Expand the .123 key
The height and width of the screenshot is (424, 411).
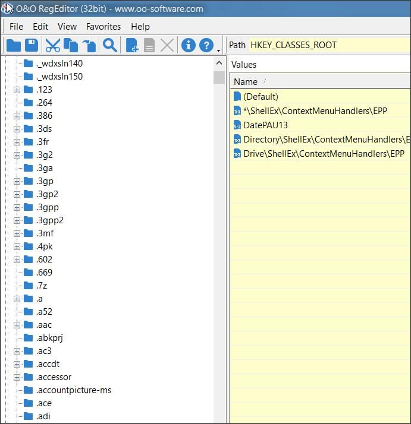[x=17, y=90]
